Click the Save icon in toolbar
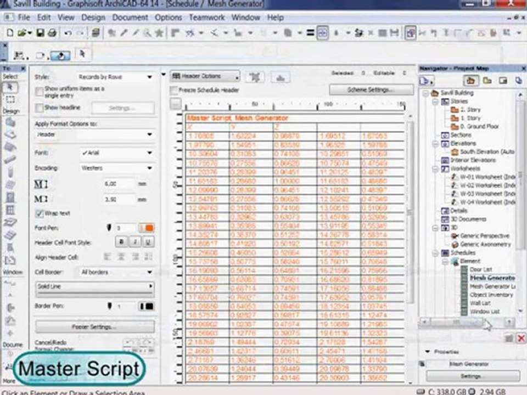This screenshot has width=527, height=395. coord(40,32)
